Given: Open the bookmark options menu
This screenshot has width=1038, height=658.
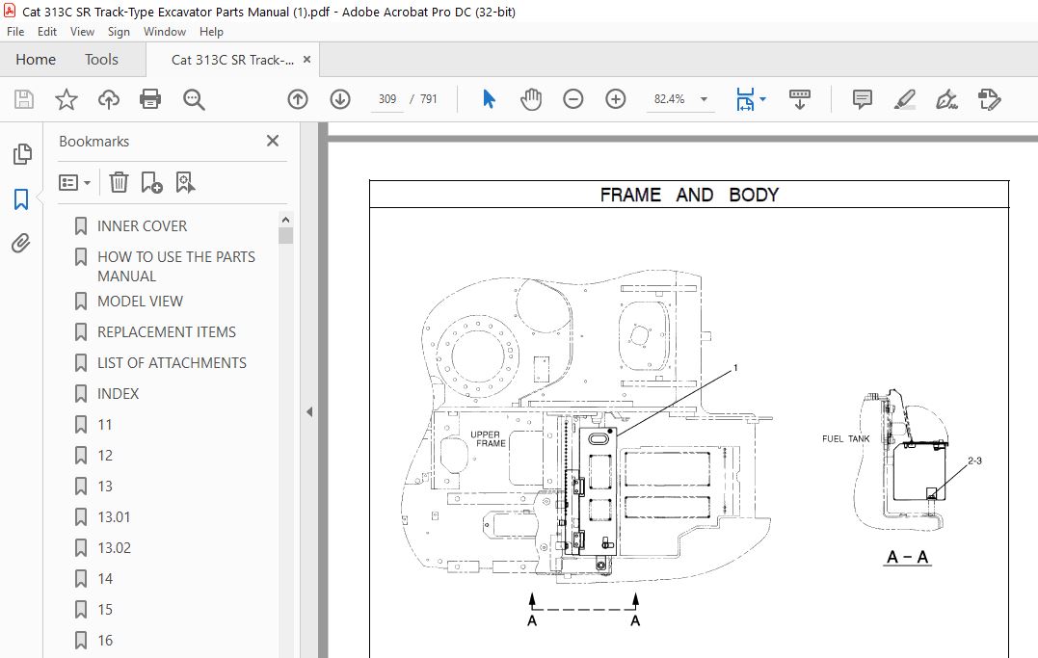Looking at the screenshot, I should click(x=74, y=182).
